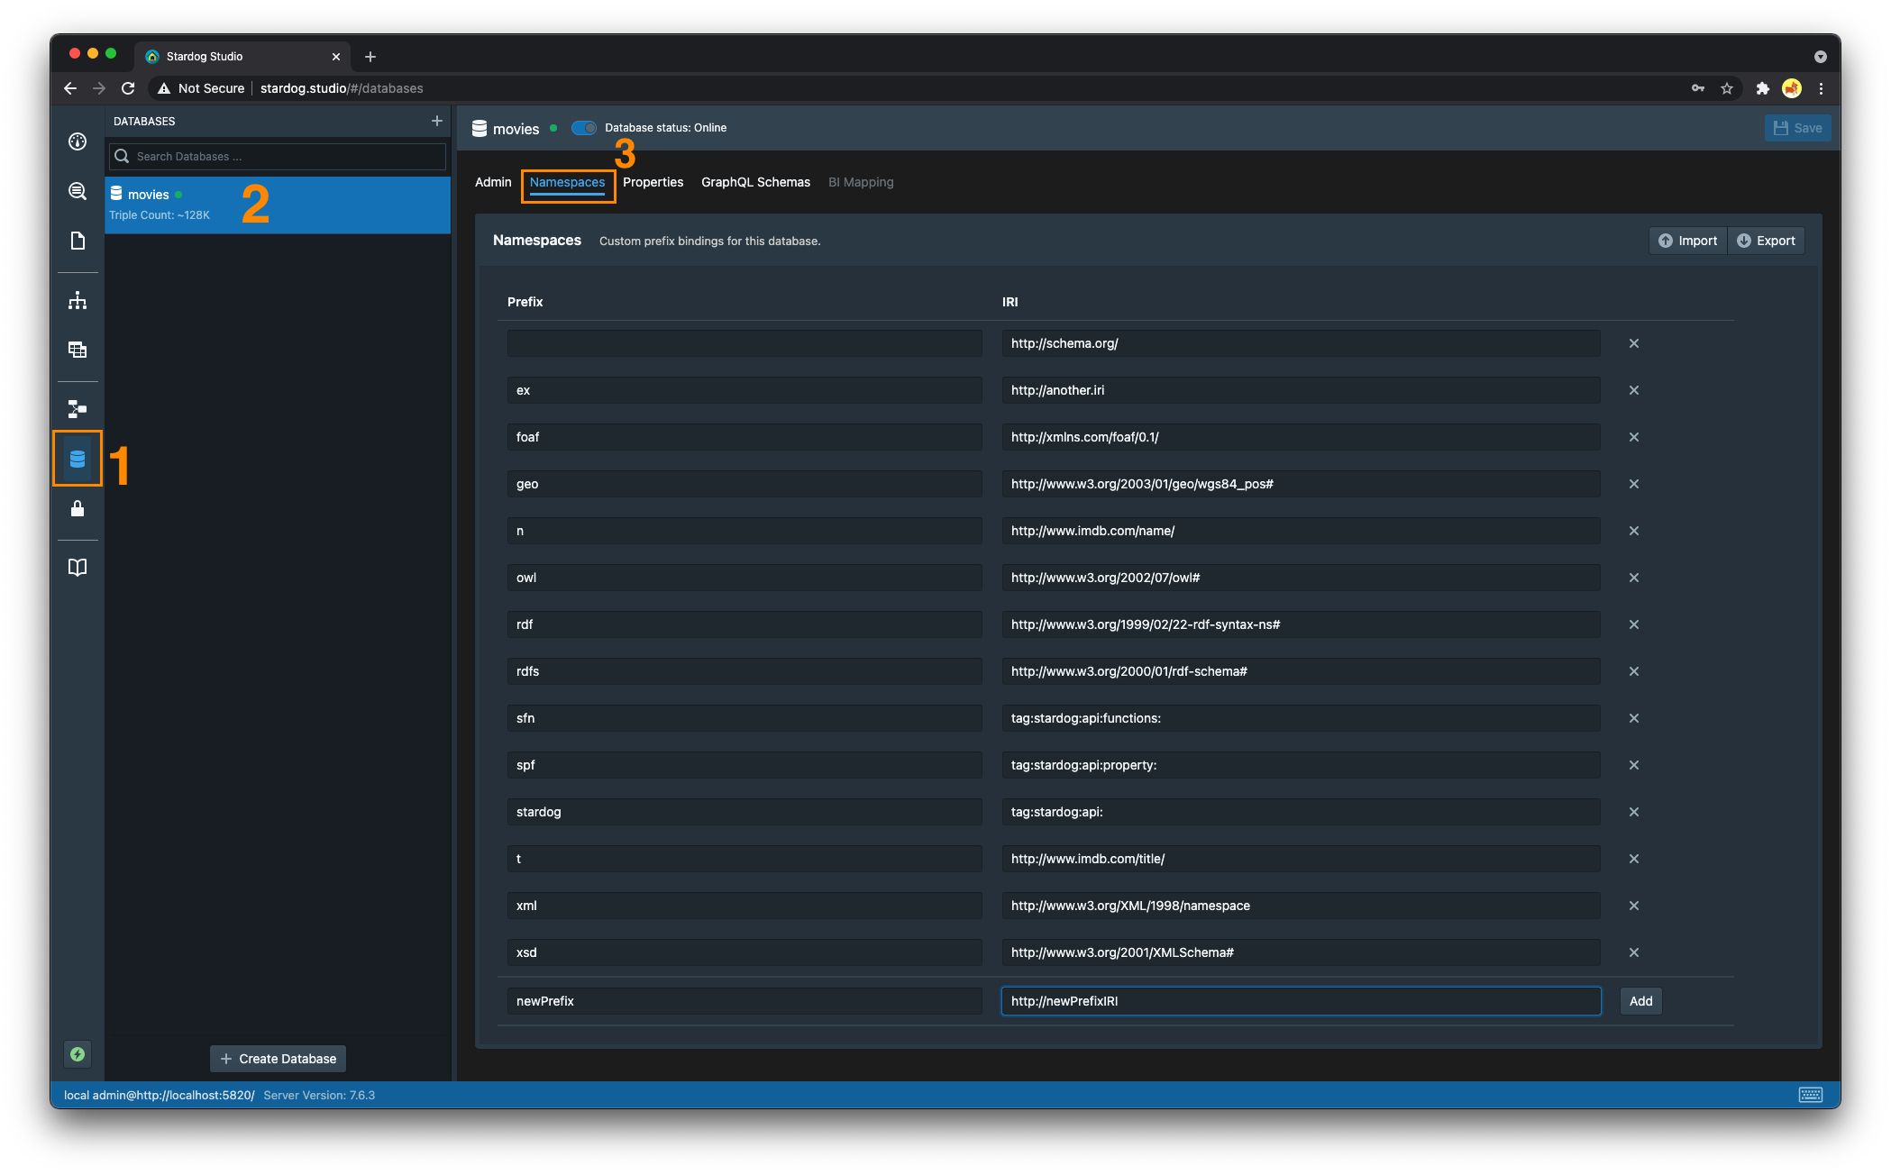Screen dimensions: 1891x1175
Task: Open the documentation book icon
Action: (x=78, y=567)
